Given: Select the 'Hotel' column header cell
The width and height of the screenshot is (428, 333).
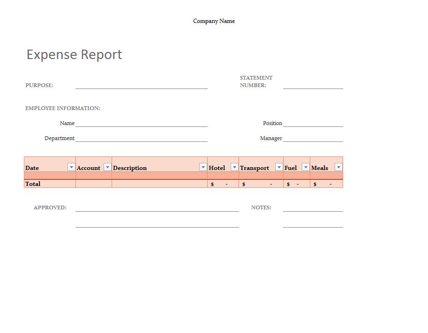Looking at the screenshot, I should pos(223,164).
